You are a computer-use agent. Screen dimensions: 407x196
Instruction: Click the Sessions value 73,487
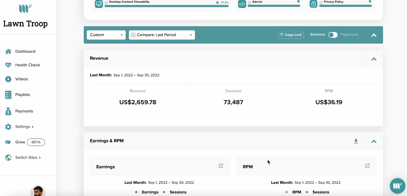click(233, 102)
